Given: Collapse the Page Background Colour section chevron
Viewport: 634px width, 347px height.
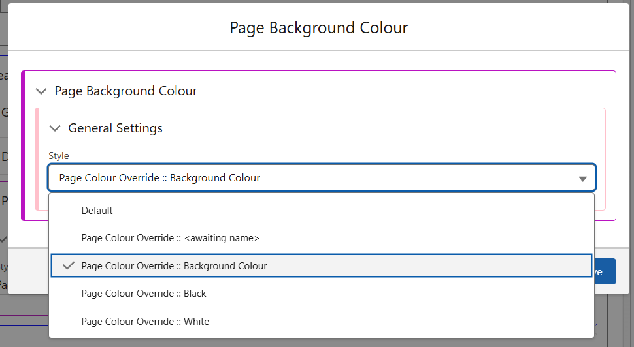Looking at the screenshot, I should [42, 91].
